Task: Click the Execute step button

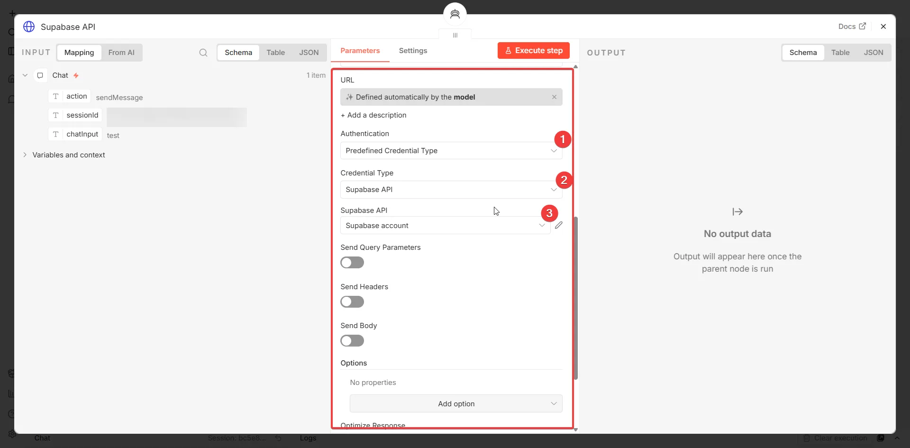Action: pos(534,51)
